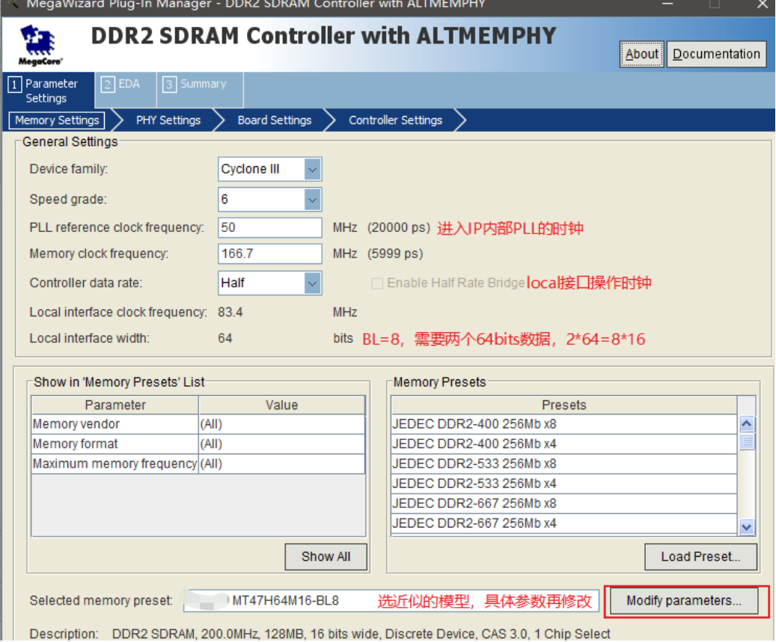Click the Show All button

(326, 557)
